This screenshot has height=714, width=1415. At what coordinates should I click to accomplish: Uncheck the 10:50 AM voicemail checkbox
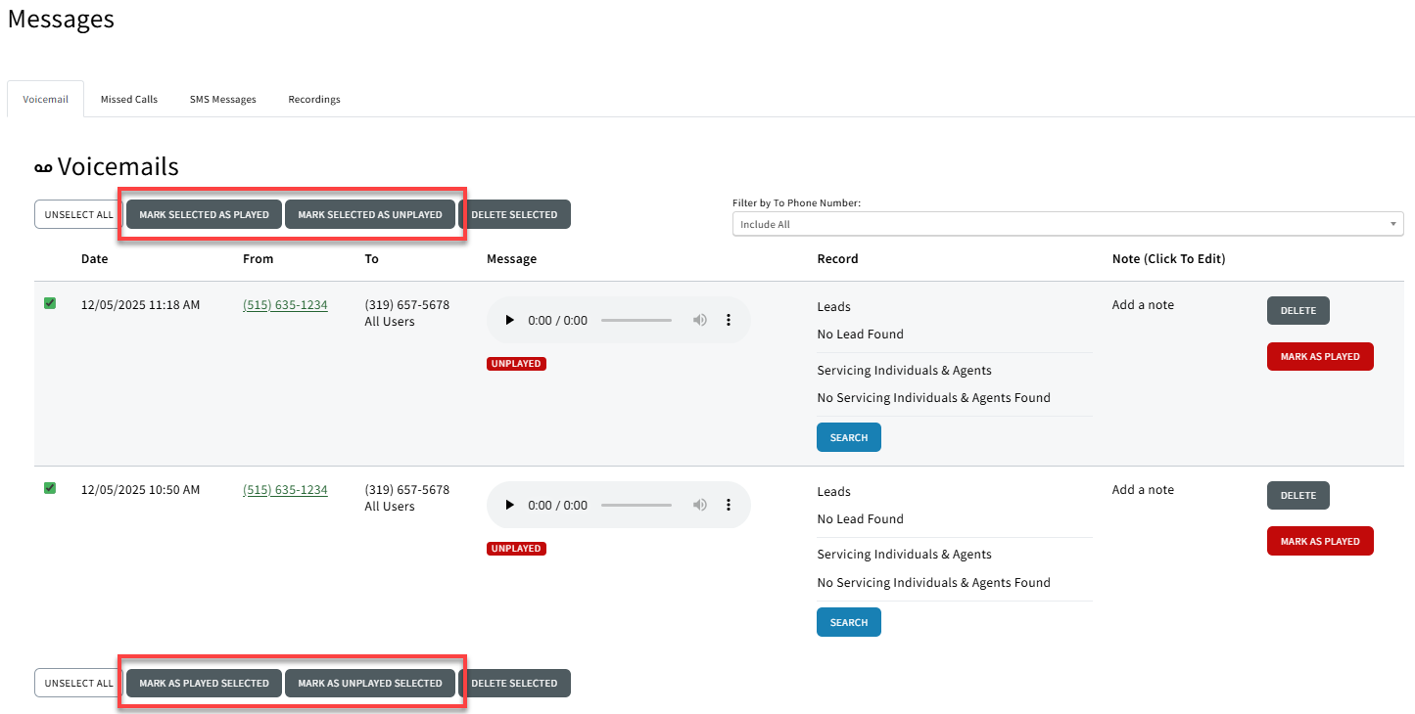pos(50,488)
